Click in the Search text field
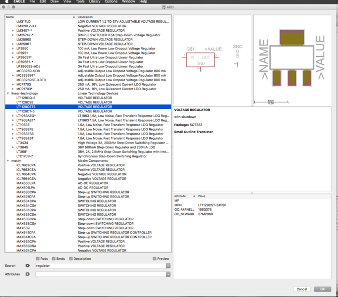 99,266
